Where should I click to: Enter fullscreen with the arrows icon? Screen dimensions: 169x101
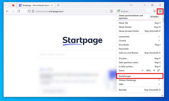coord(159,70)
